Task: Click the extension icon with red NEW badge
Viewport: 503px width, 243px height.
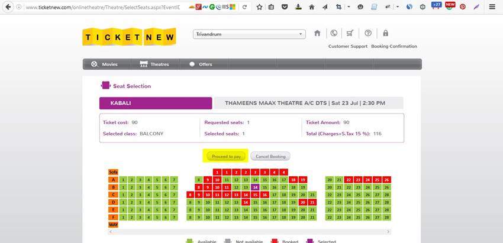Action: tap(450, 5)
